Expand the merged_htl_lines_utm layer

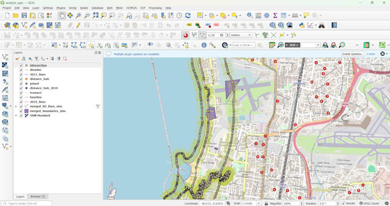coord(16,106)
